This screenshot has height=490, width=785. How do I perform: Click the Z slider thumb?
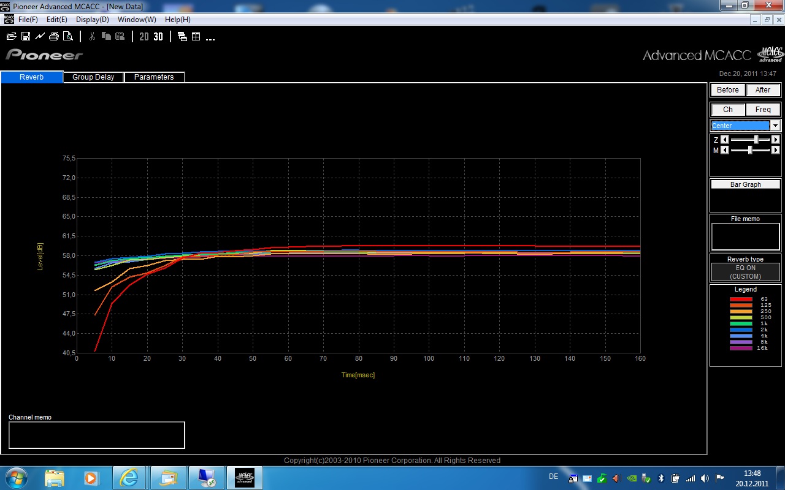click(756, 140)
